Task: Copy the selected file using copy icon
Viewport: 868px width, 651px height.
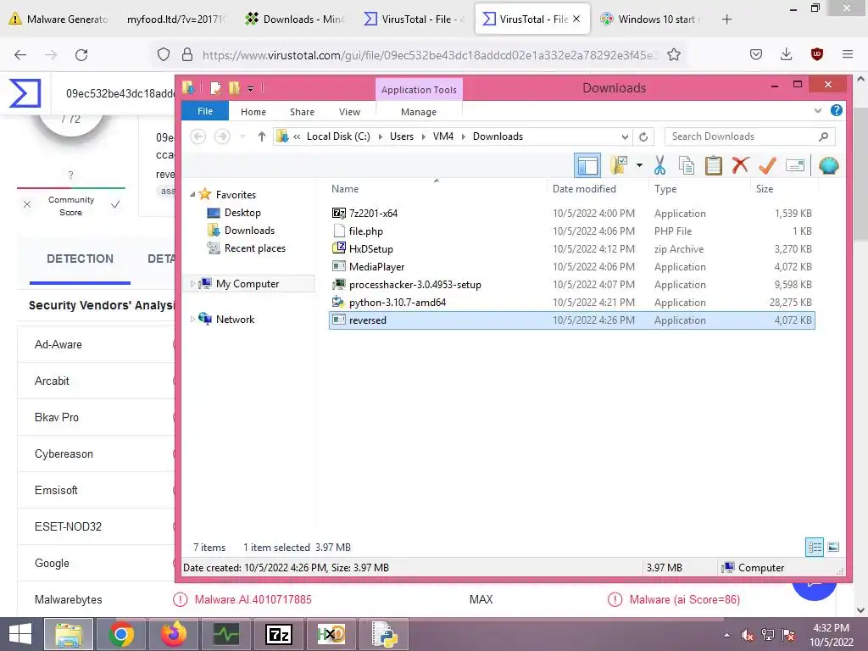Action: [687, 165]
